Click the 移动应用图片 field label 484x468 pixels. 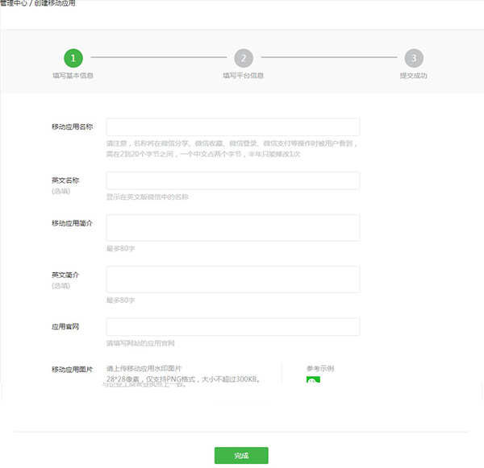coord(72,370)
